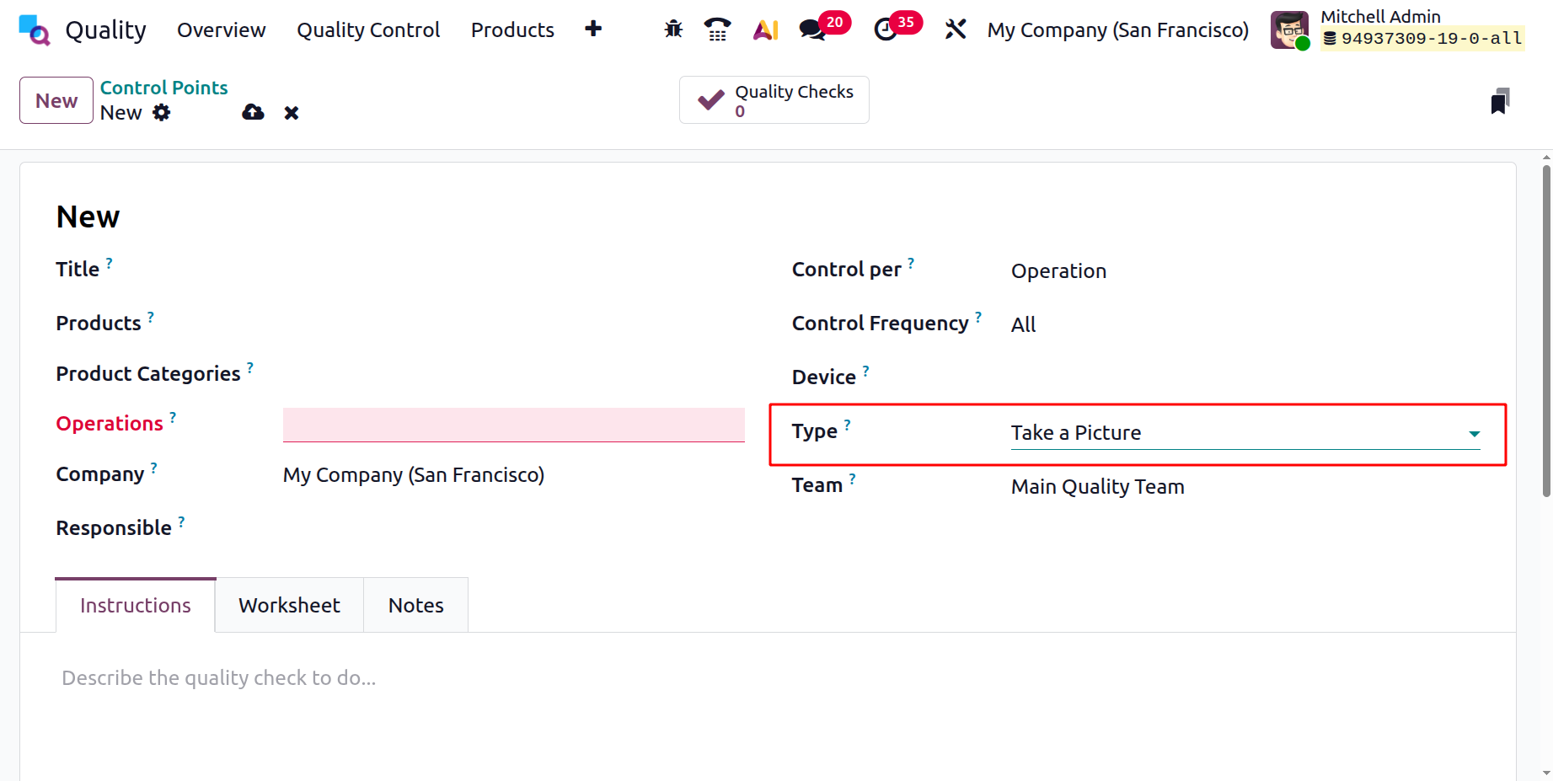
Task: Switch to the Worksheet tab
Action: pos(289,606)
